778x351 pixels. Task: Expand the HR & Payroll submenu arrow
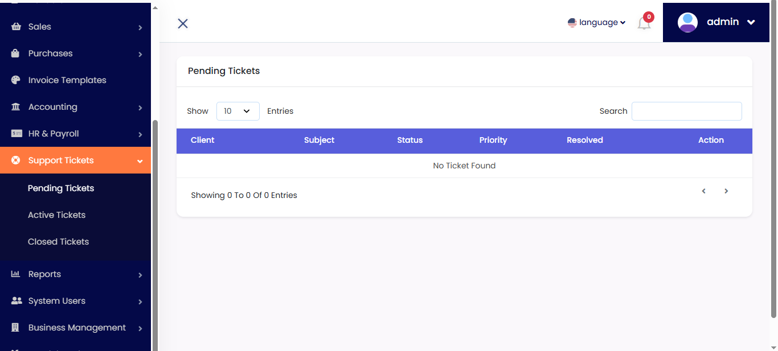pos(140,134)
